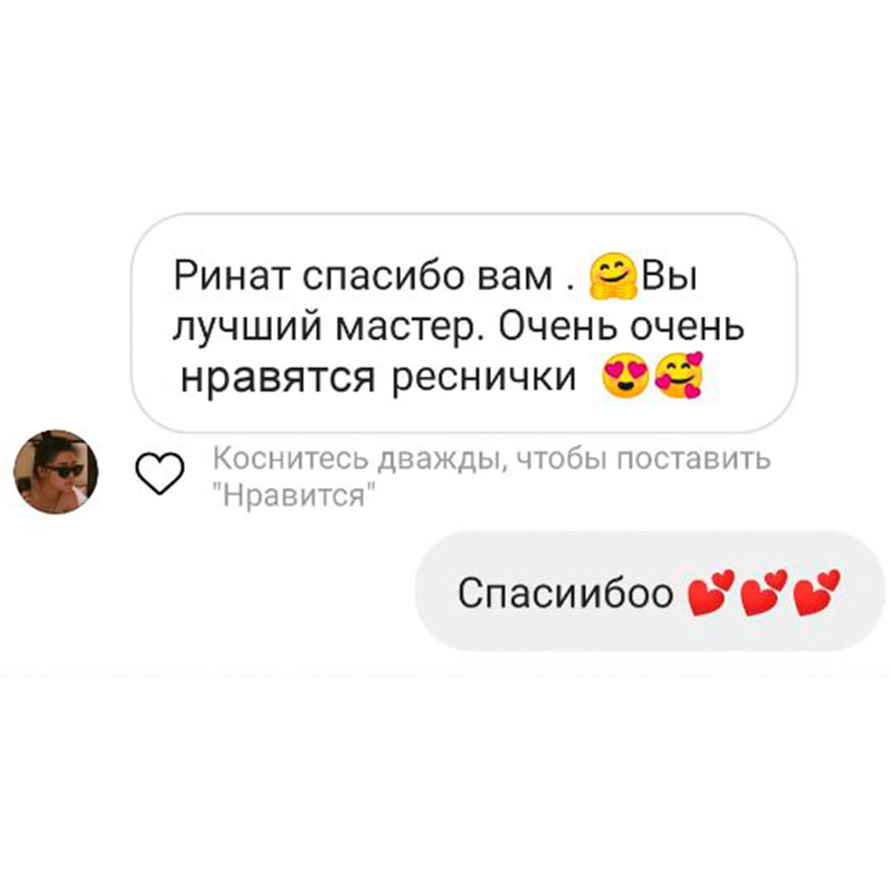Click the last two-hearts emoji in reply
893x893 pixels.
pyautogui.click(x=816, y=593)
